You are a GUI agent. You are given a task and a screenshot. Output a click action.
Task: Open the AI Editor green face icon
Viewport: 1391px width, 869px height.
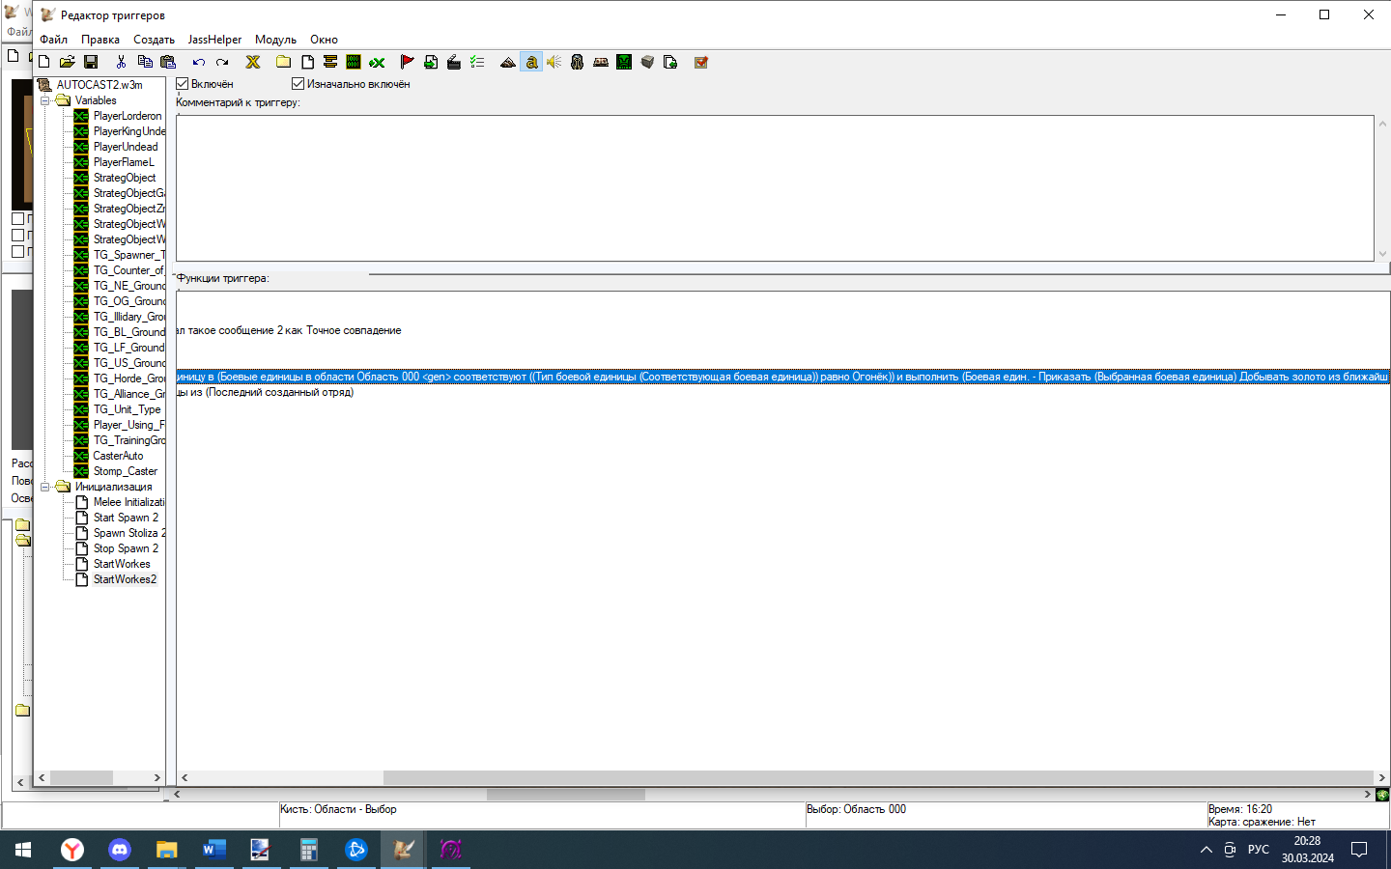[x=624, y=62]
